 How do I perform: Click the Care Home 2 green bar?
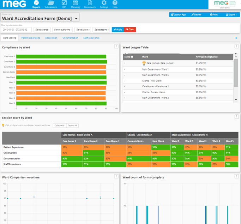[x=62, y=62]
